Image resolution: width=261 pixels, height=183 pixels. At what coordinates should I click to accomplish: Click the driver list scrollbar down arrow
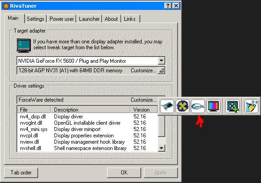[161, 148]
